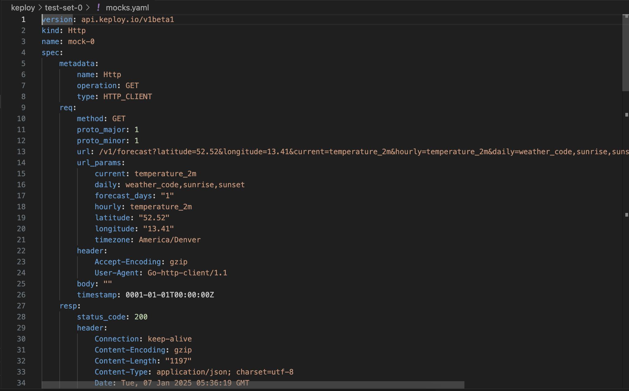Image resolution: width=629 pixels, height=391 pixels.
Task: Expand breadcrumb chevron after test-set-0
Action: [88, 7]
